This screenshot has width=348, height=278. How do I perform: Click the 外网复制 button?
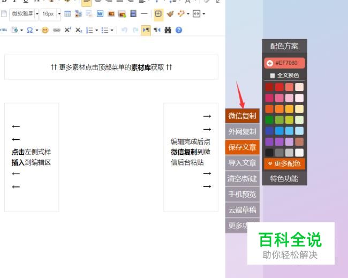(x=243, y=131)
